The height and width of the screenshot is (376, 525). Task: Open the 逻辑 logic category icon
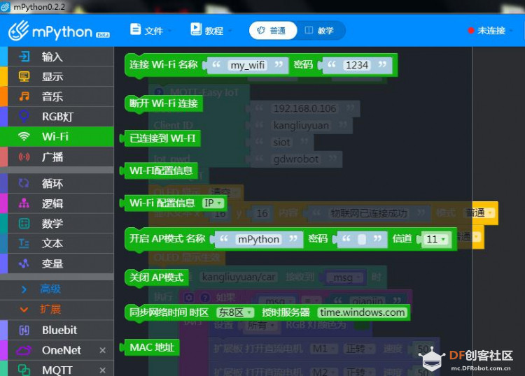[x=24, y=203]
